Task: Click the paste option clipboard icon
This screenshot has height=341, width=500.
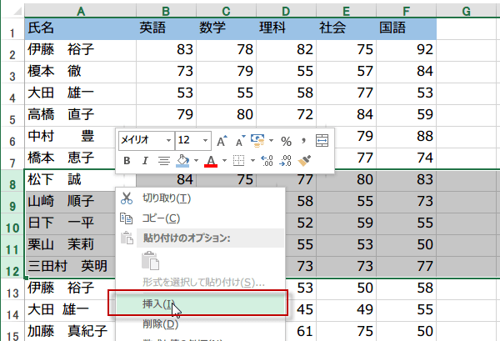Action: click(150, 261)
